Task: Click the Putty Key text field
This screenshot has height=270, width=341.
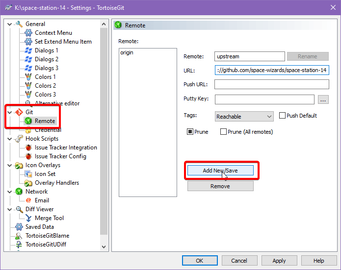Action: pos(264,99)
